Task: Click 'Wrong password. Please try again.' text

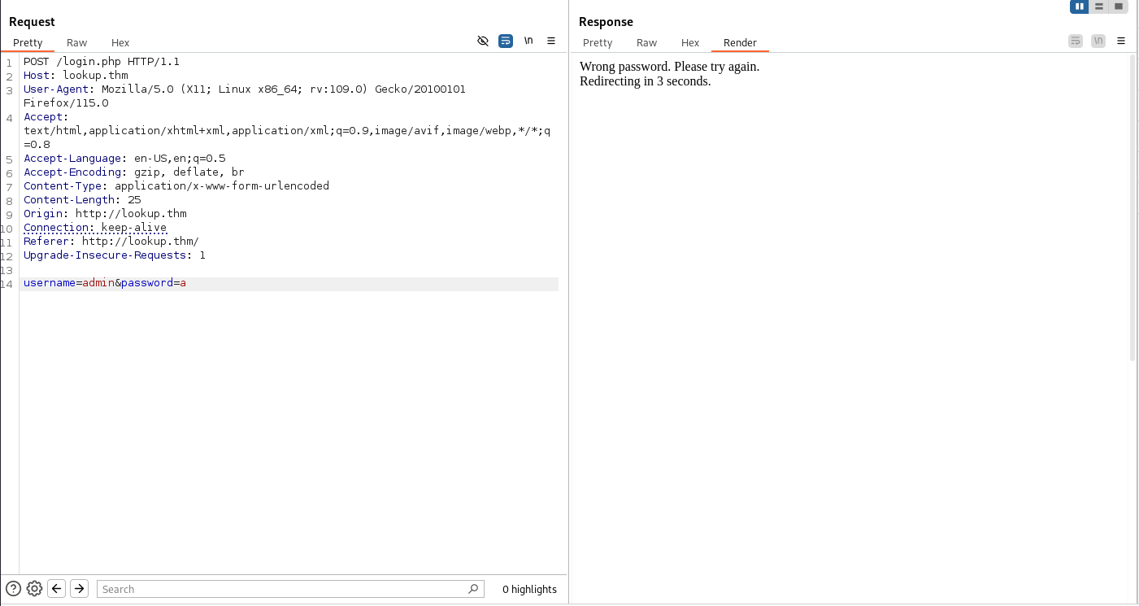Action: [669, 67]
